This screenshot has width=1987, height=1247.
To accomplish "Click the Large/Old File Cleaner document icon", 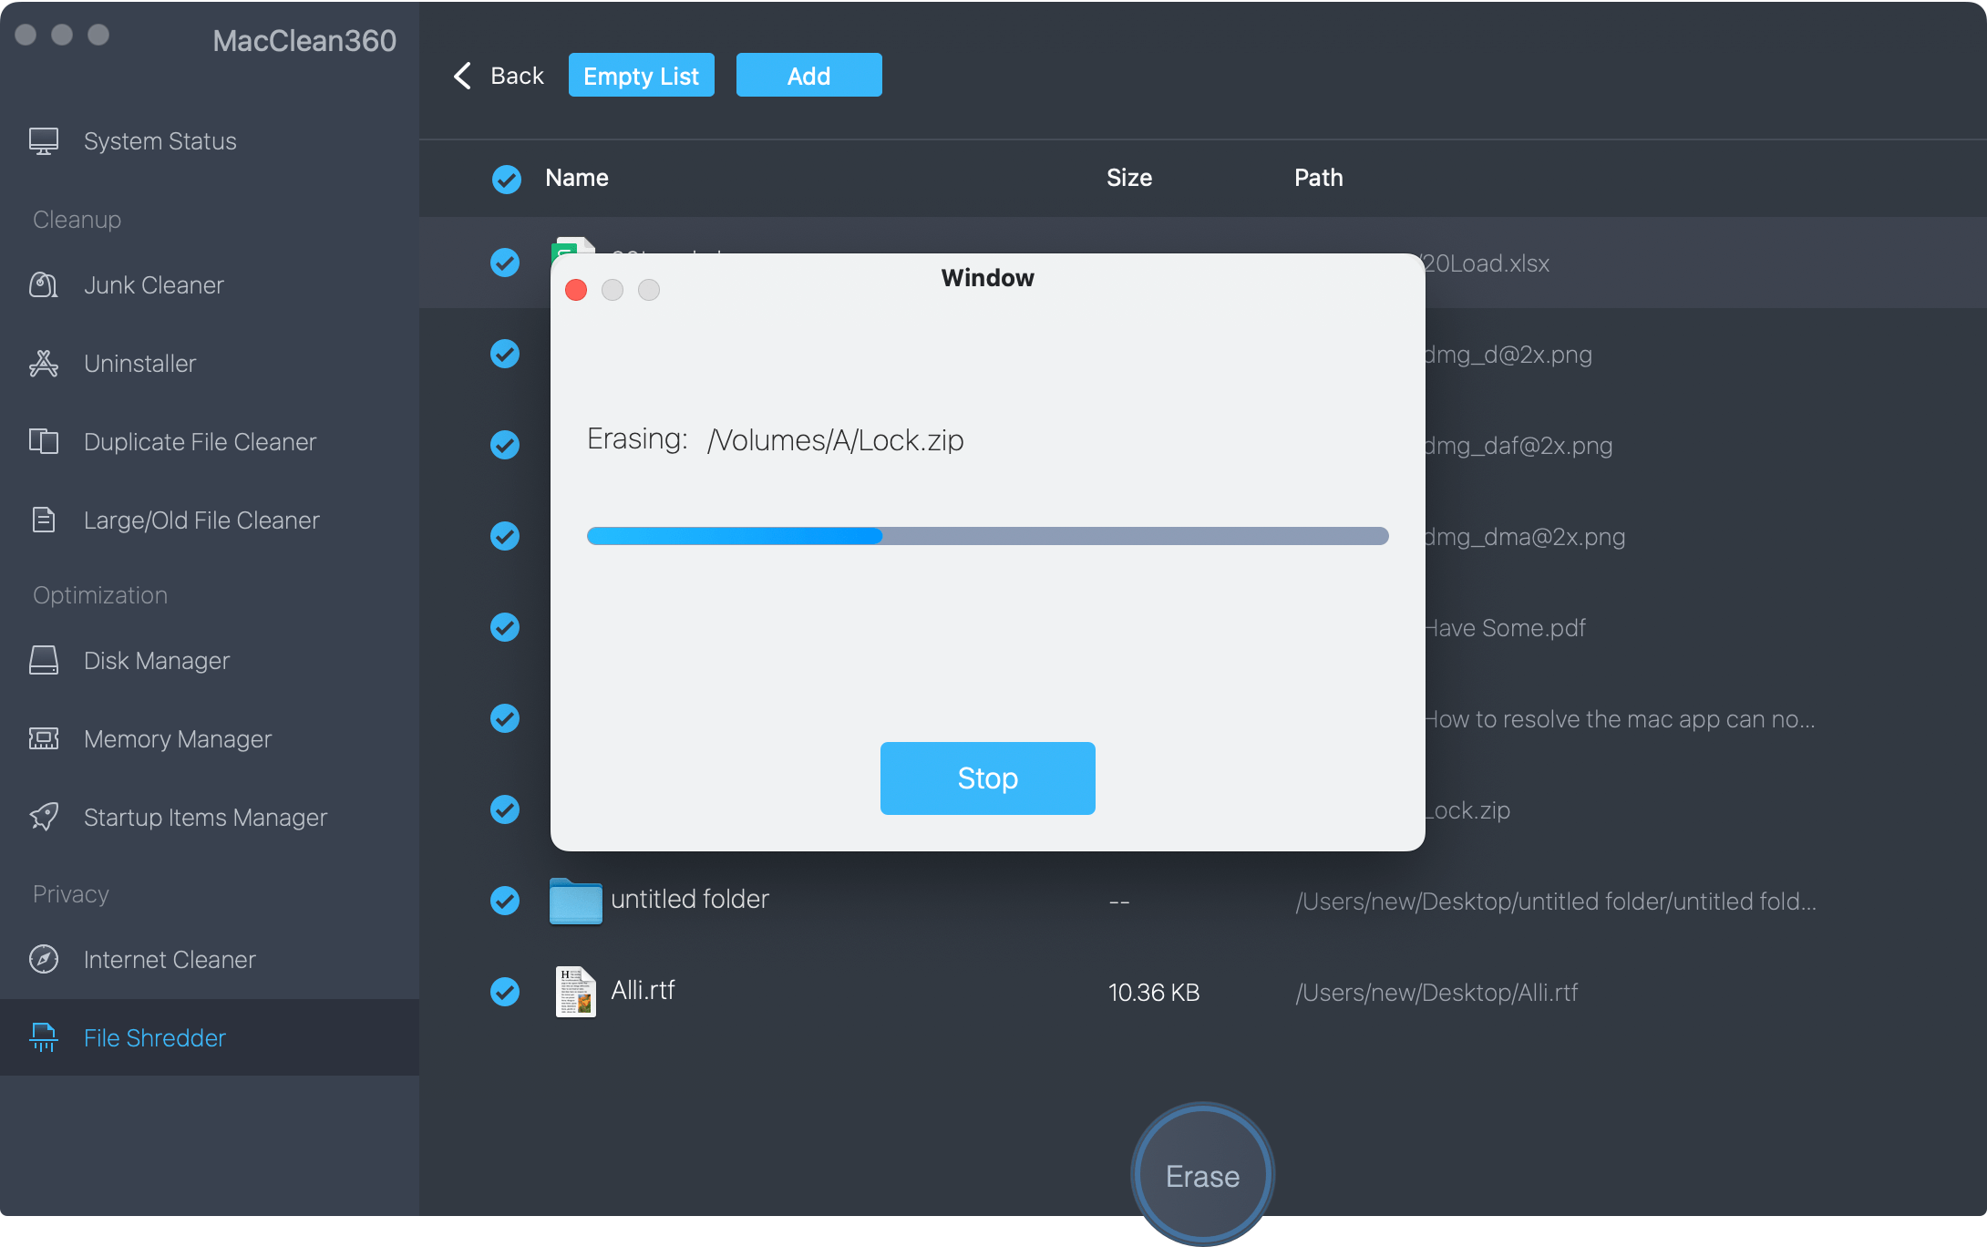I will (43, 520).
